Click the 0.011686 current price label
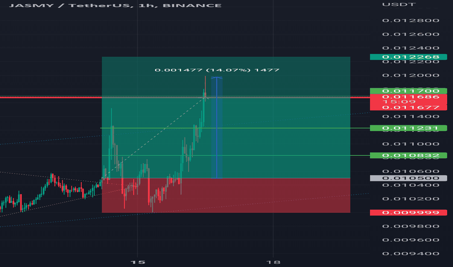The image size is (453, 267). [408, 97]
